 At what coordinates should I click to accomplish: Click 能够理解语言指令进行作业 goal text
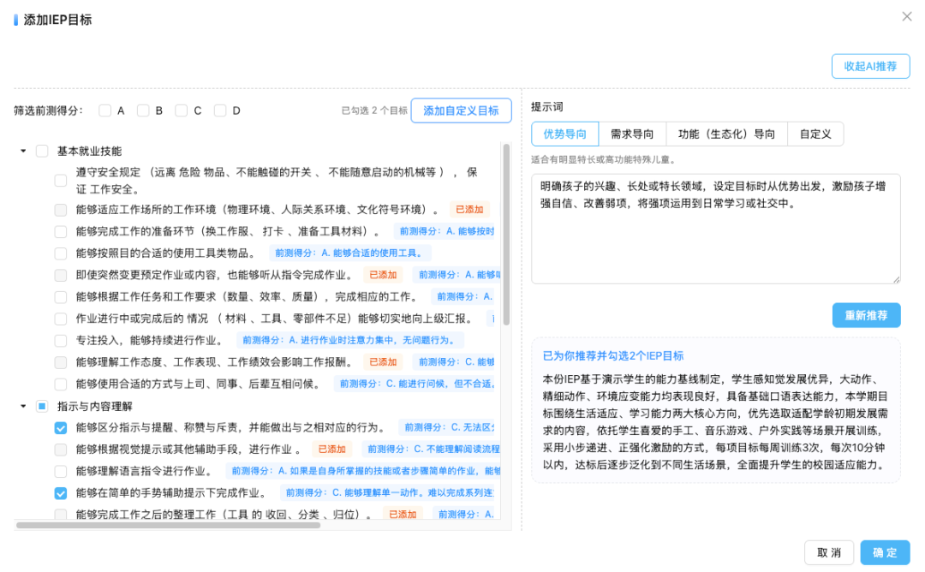click(144, 471)
